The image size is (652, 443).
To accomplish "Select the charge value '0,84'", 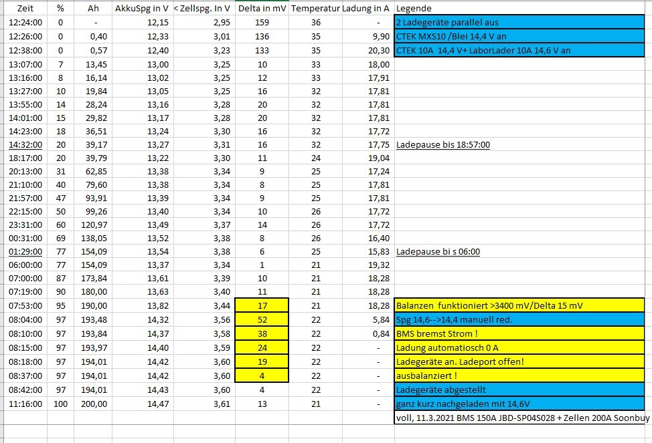I will (368, 334).
